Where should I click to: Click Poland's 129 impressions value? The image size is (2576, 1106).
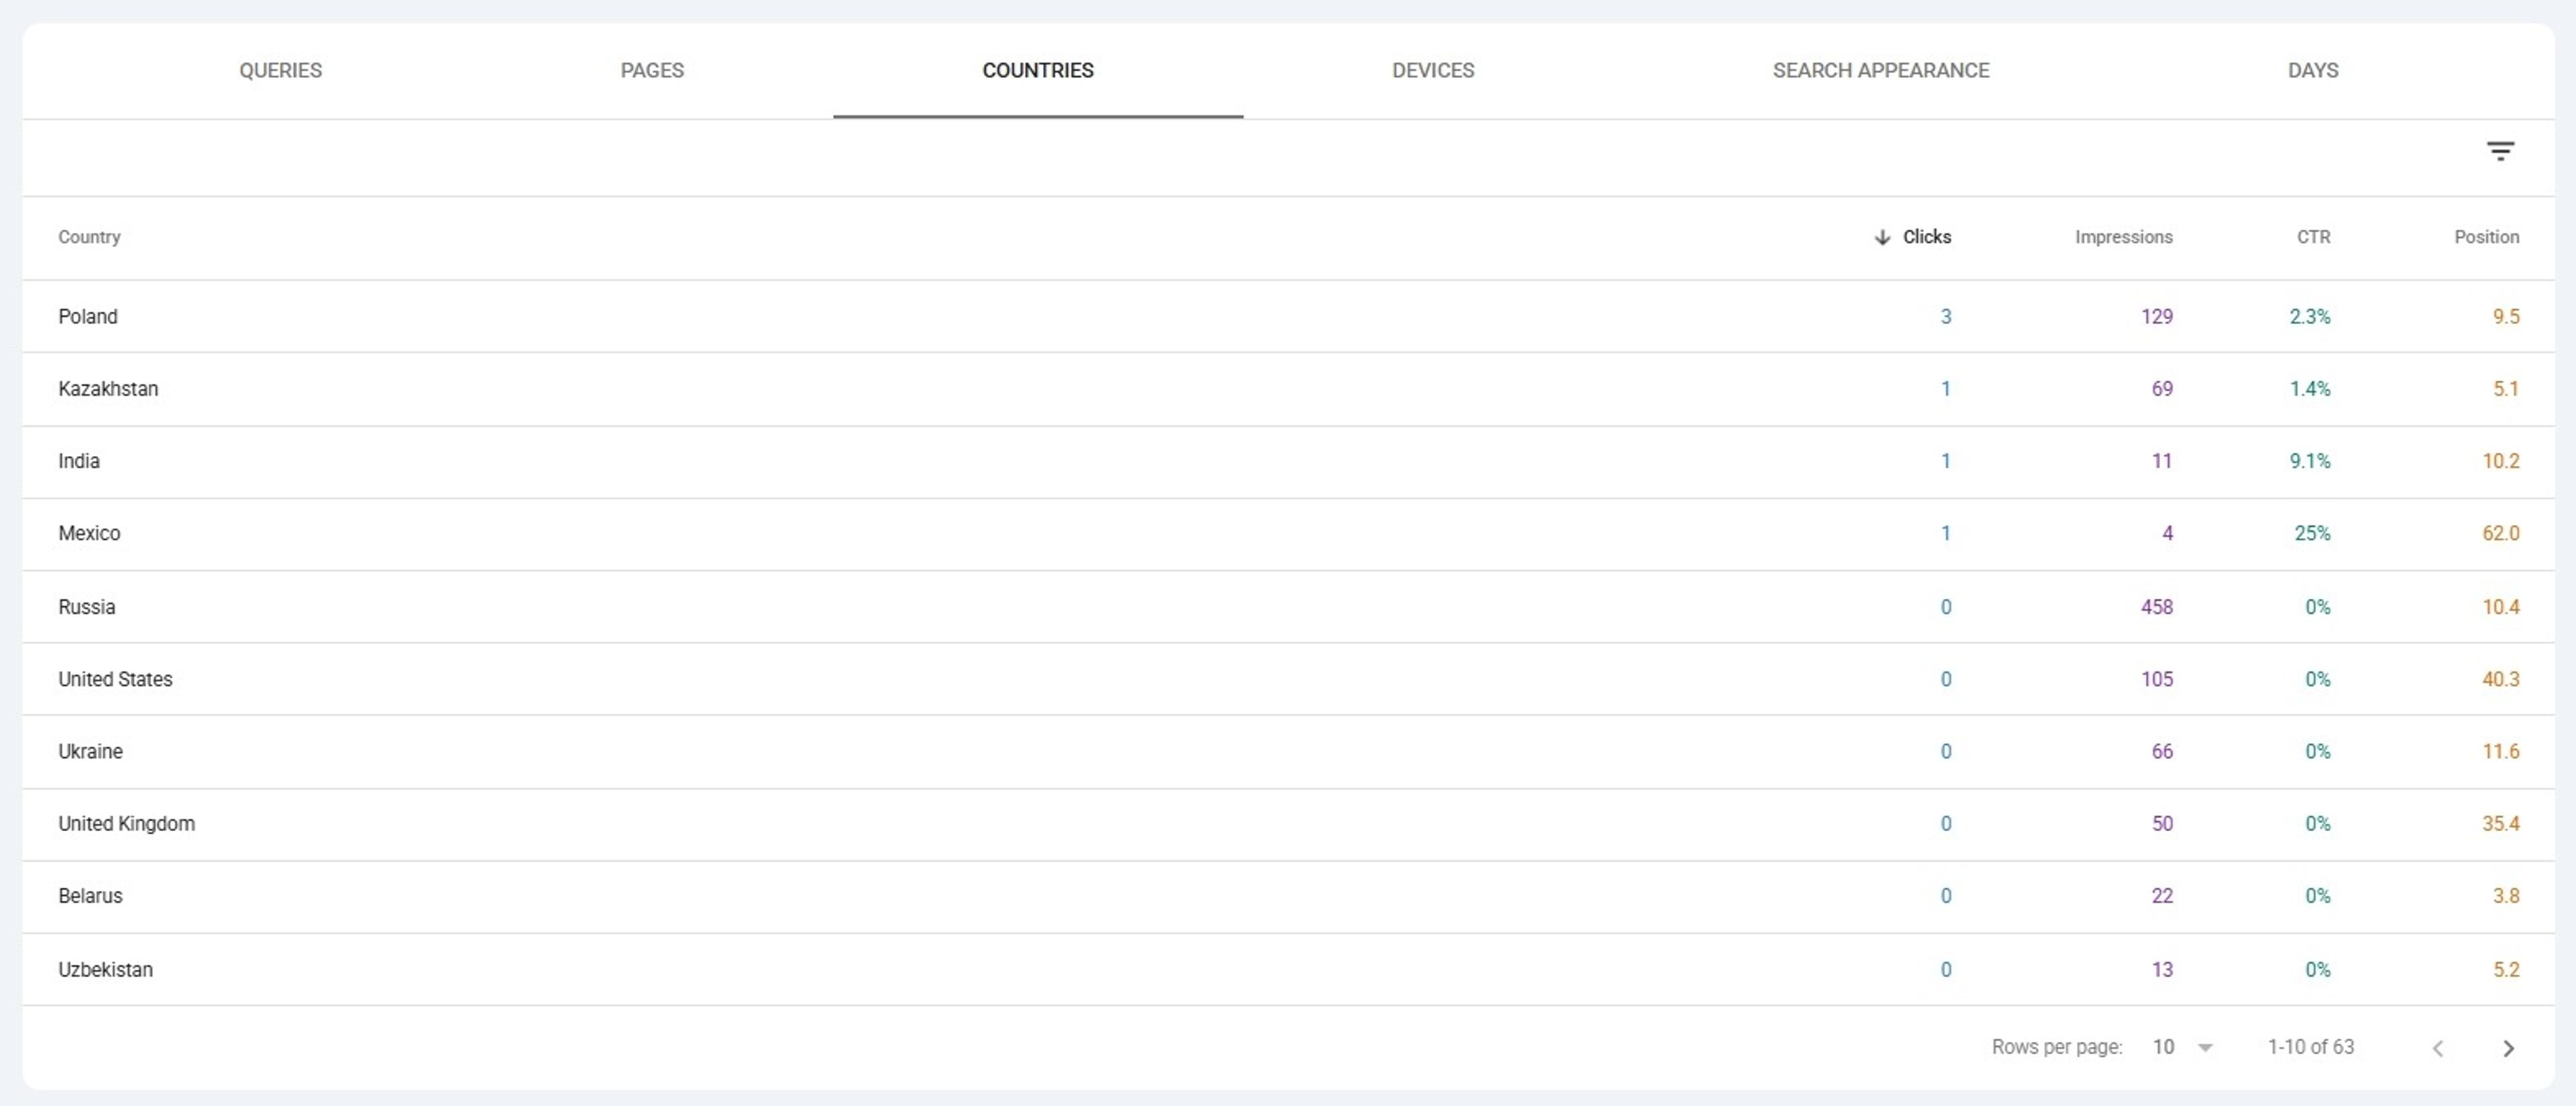[x=2156, y=317]
